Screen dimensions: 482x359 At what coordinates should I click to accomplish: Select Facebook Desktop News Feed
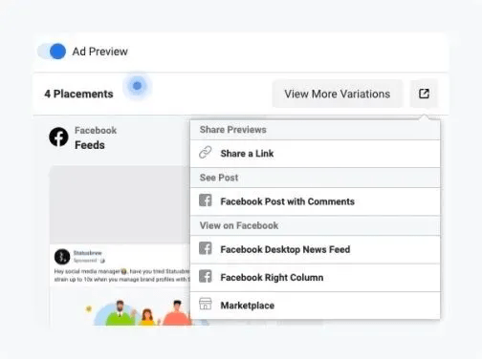[x=315, y=249]
